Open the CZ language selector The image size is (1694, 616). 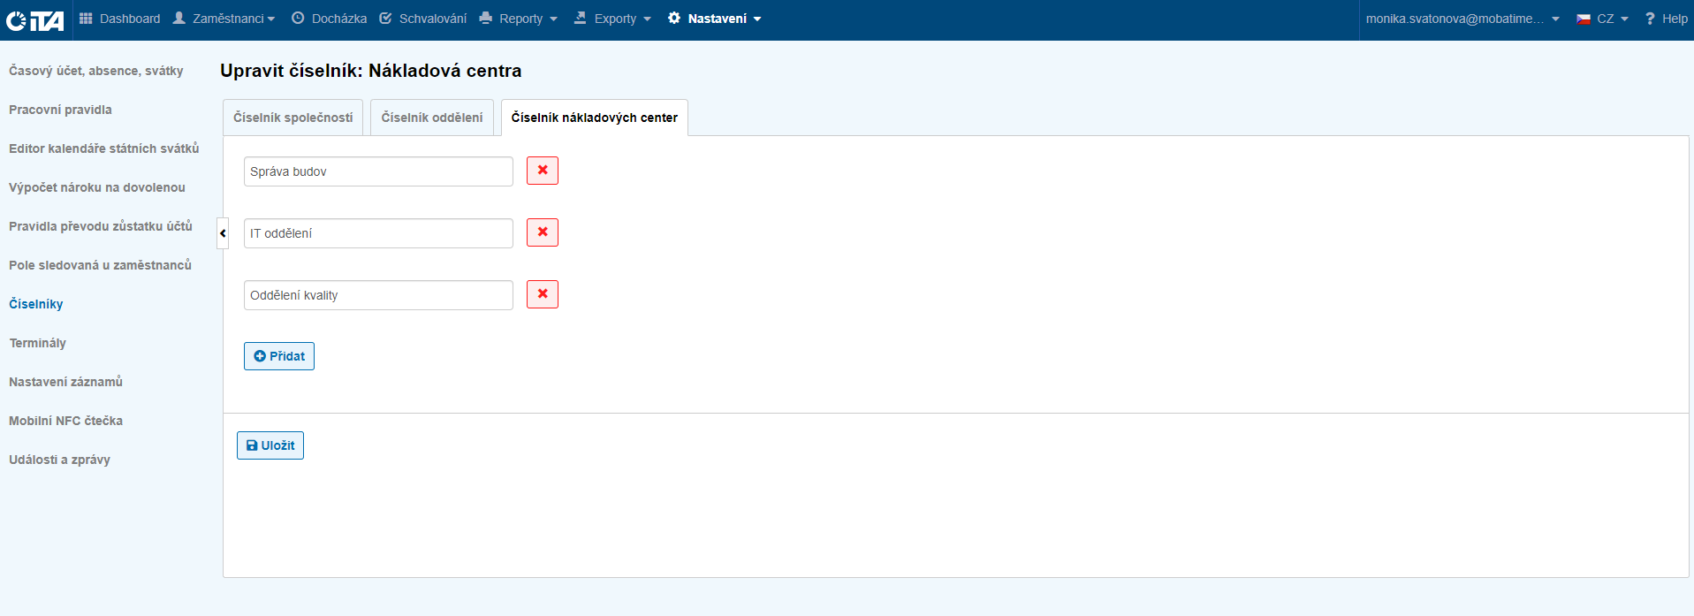pyautogui.click(x=1602, y=19)
